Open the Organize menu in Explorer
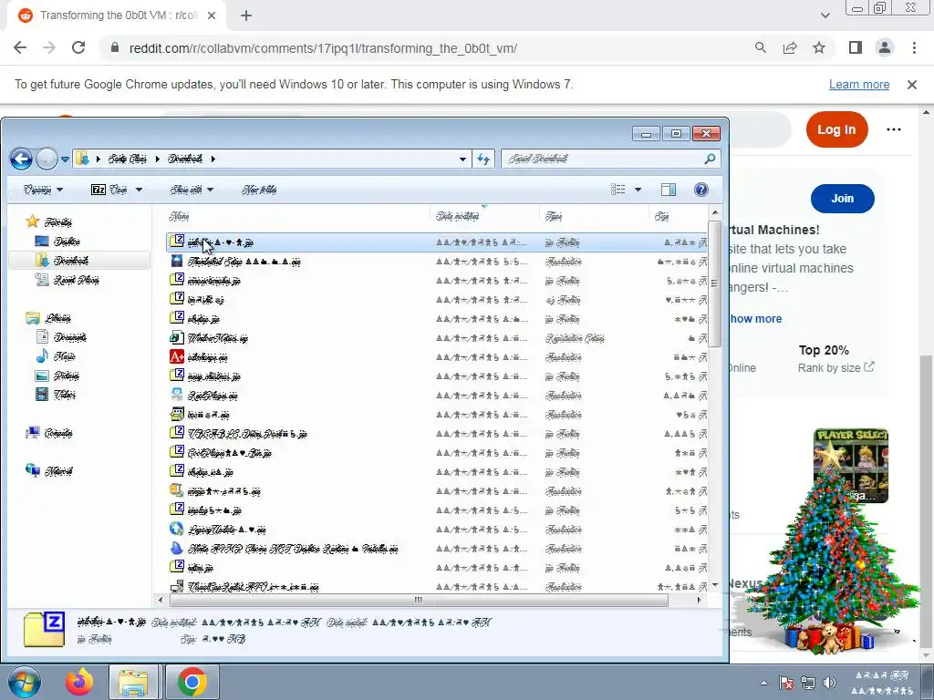Image resolution: width=934 pixels, height=700 pixels. [x=43, y=190]
